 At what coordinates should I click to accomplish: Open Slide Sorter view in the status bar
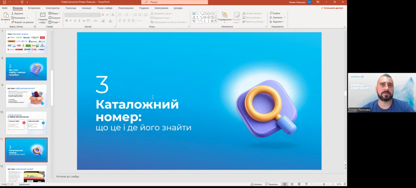[292, 184]
